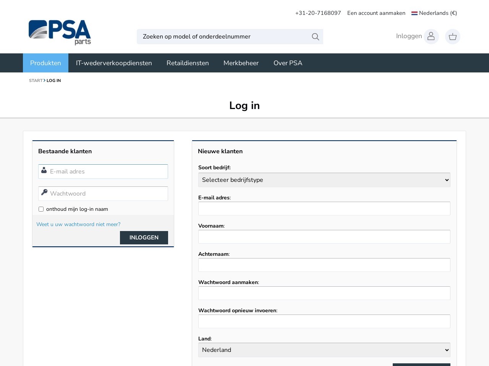Open the shopping basket icon
Screen dimensions: 489x366
[453, 37]
